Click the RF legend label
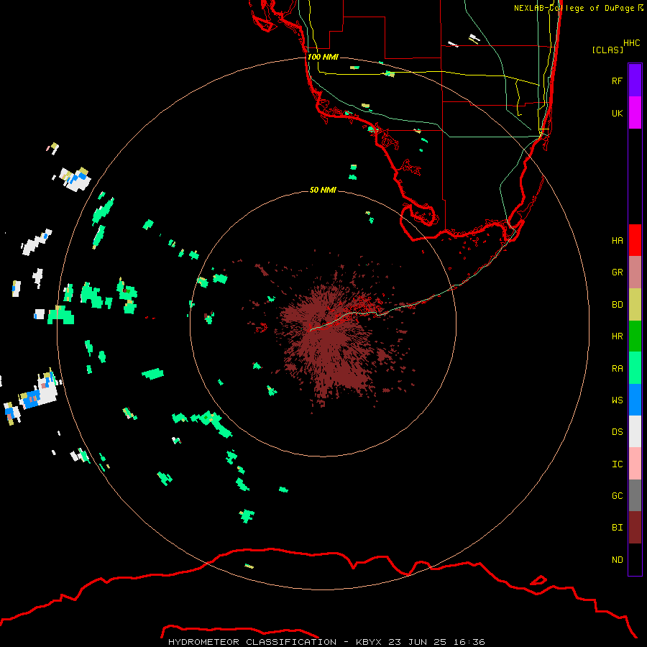Image resolution: width=647 pixels, height=647 pixels. click(x=617, y=81)
